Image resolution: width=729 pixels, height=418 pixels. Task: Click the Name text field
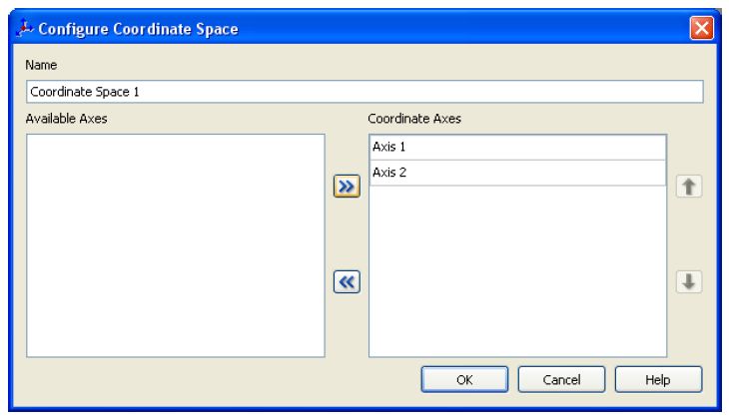pos(364,92)
